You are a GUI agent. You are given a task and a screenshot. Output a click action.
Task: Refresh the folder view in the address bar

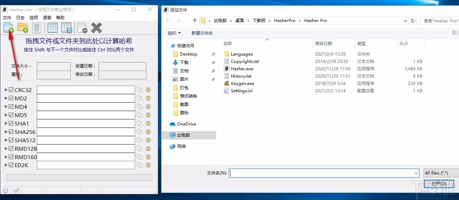pos(413,21)
